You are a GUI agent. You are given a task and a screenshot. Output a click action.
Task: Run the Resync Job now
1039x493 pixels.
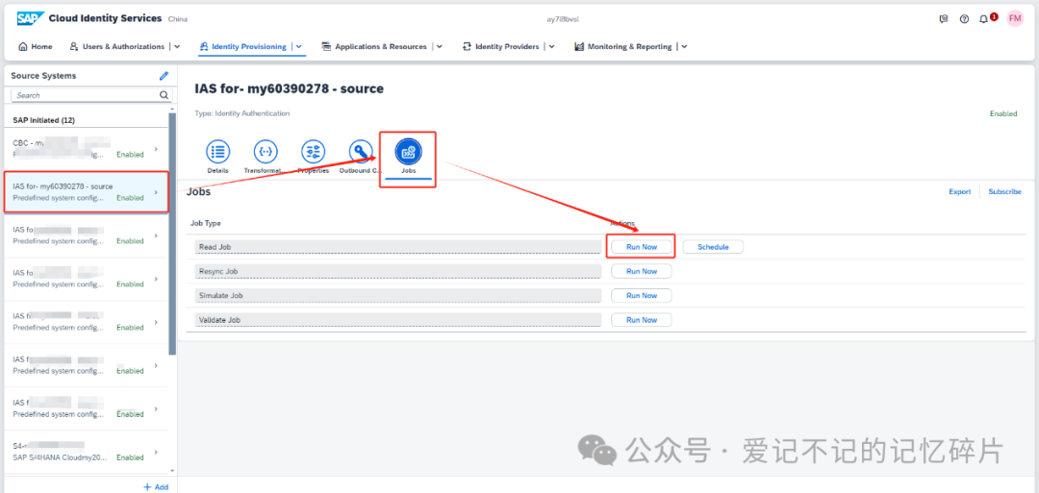point(642,271)
